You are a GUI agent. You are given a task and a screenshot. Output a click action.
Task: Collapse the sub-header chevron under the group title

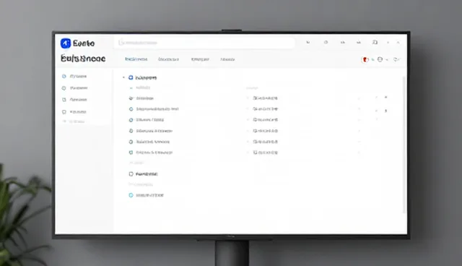131,88
